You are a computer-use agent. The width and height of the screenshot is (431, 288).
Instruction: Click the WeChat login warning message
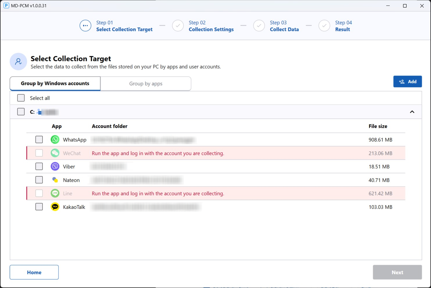158,153
